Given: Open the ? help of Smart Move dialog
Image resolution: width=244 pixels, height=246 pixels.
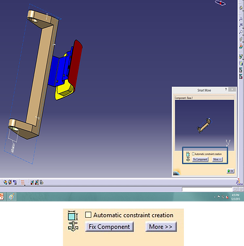Looking at the screenshot, I should click(226, 89).
